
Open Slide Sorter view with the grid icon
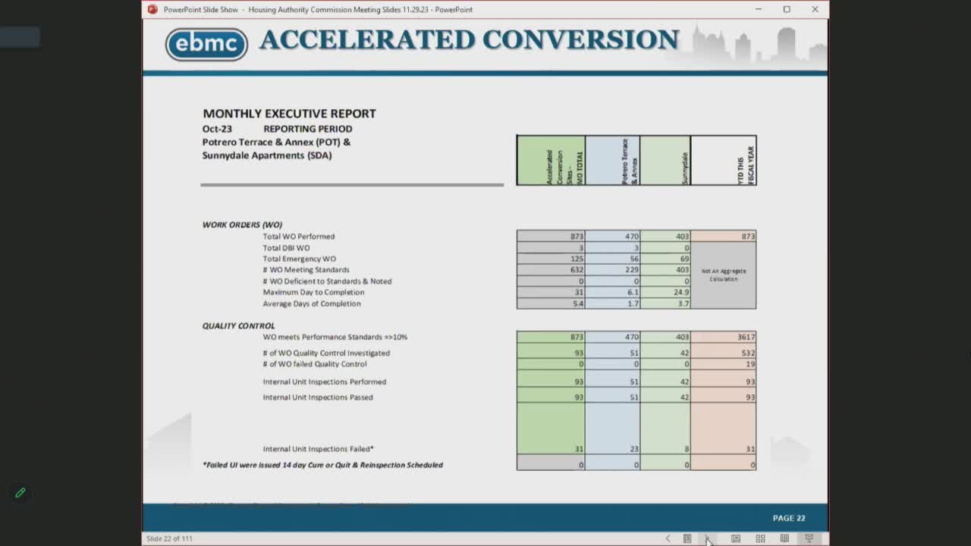[760, 538]
